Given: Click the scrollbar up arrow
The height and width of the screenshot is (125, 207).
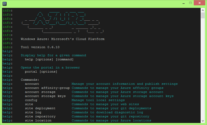Looking at the screenshot, I should click(203, 10).
